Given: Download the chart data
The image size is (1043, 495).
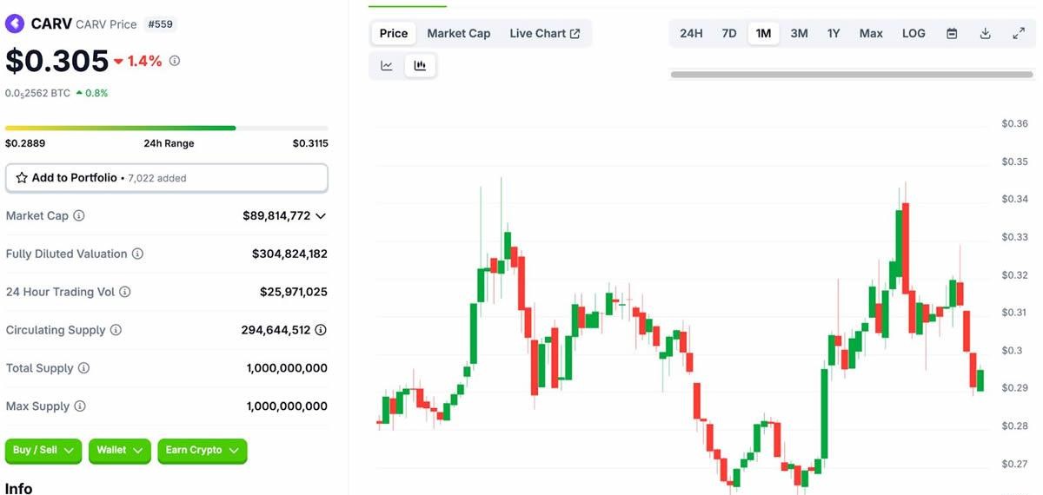Looking at the screenshot, I should (x=985, y=34).
